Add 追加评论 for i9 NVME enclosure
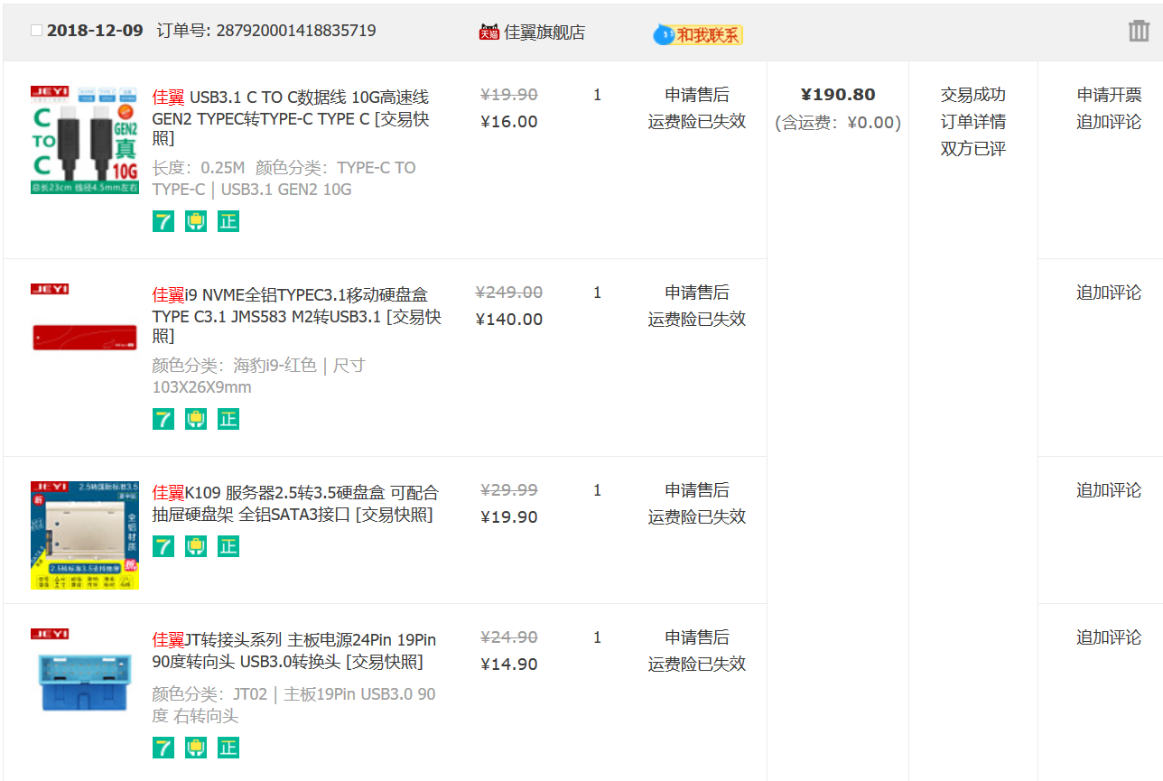 click(x=1109, y=293)
